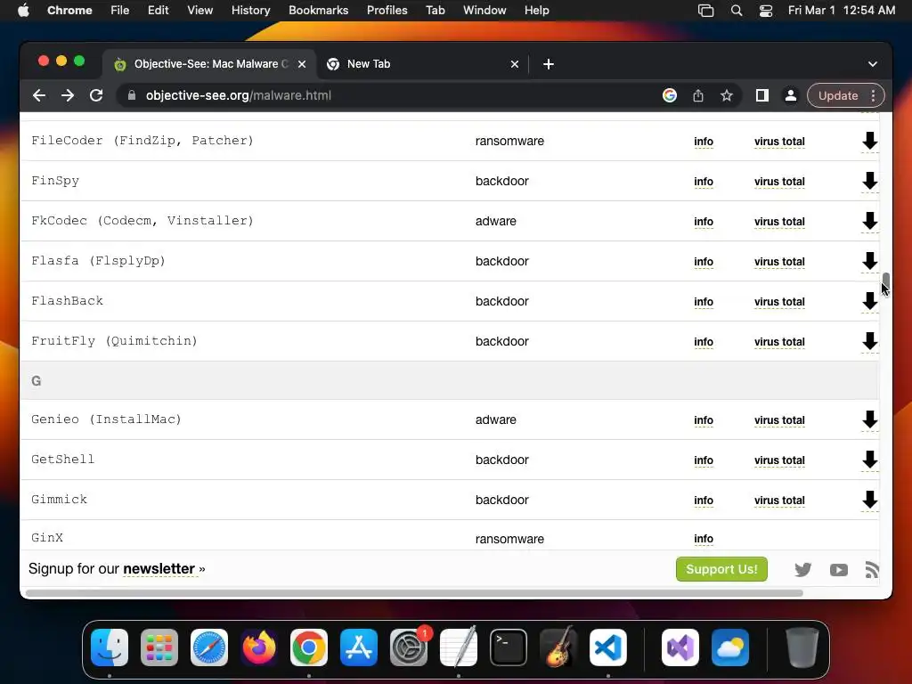Open the macOS Control Center
The image size is (912, 684).
coord(765,11)
